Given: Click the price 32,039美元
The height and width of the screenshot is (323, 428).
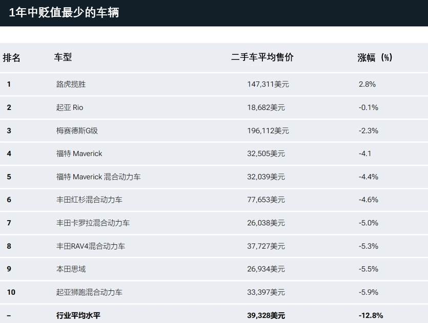Looking at the screenshot, I should [x=266, y=177].
